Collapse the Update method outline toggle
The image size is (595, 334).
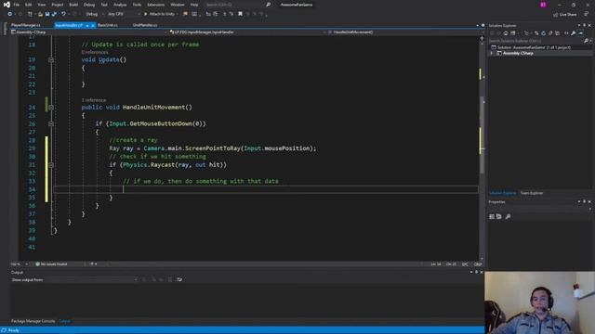[51, 59]
